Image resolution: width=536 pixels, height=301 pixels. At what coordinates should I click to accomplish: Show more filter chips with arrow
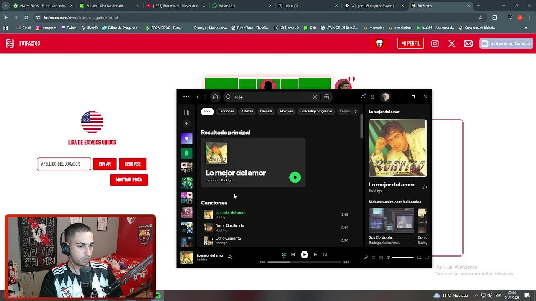point(356,111)
